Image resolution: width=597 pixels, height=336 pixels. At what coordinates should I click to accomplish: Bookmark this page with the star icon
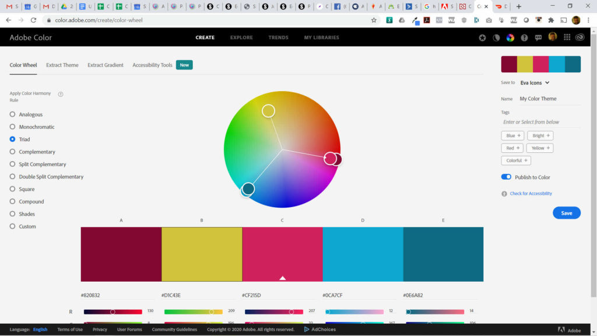click(x=374, y=20)
